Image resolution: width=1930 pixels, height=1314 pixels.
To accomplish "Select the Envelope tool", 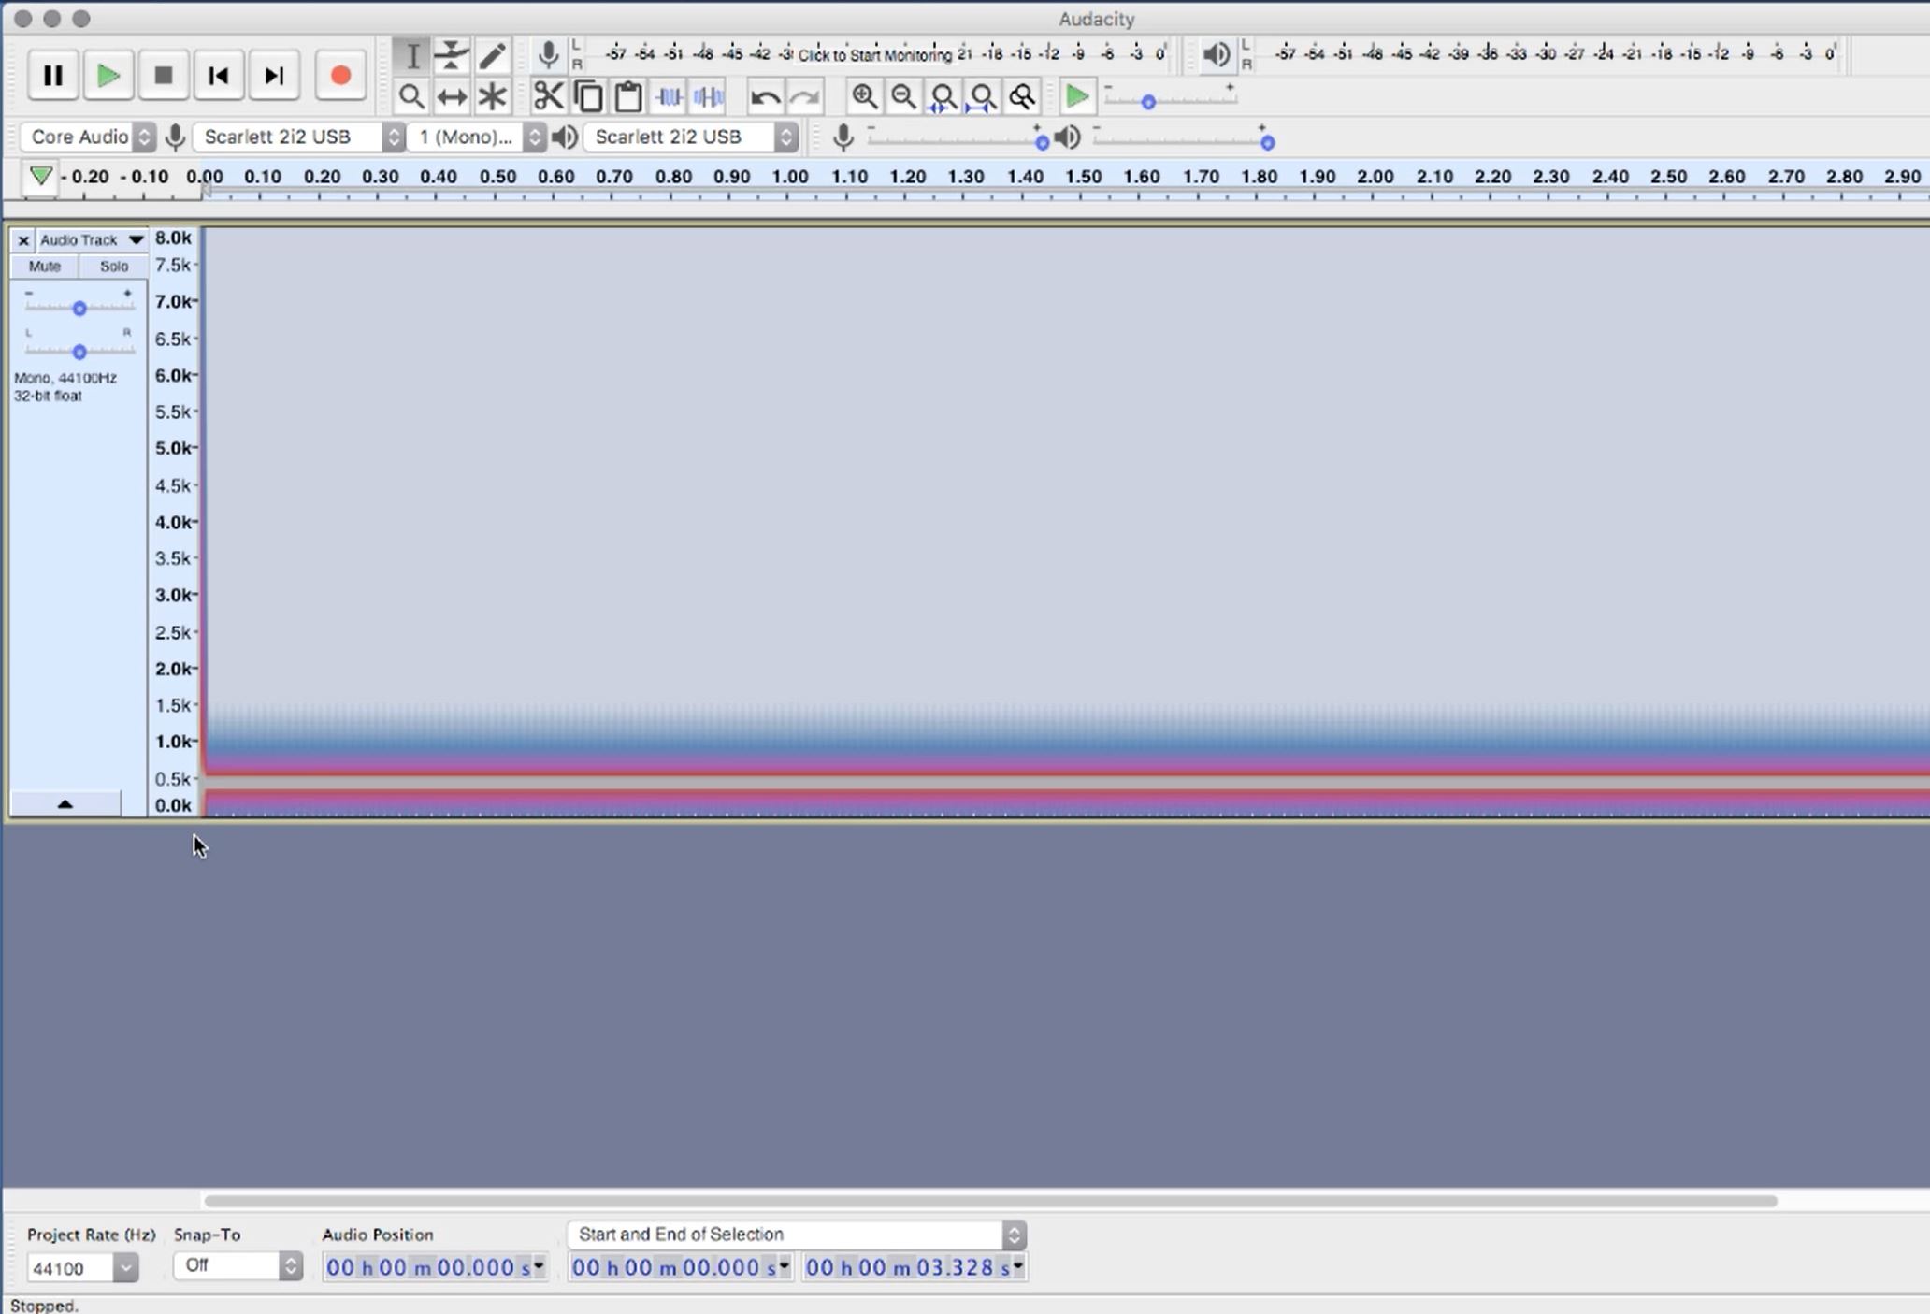I will coord(452,56).
